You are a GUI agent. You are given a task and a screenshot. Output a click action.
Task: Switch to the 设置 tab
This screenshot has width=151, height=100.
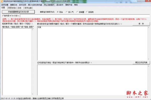pyautogui.click(x=3, y=8)
